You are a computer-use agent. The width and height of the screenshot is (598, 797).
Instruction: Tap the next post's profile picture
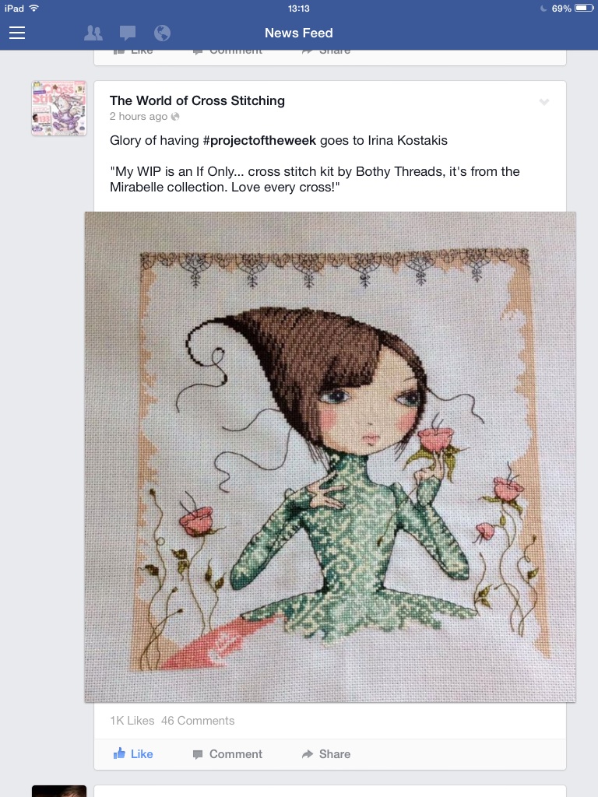(59, 791)
